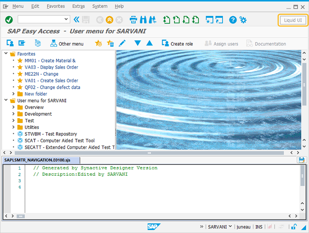Click the Create New Session icon
Screen dimensions: 309x233
(x=209, y=20)
